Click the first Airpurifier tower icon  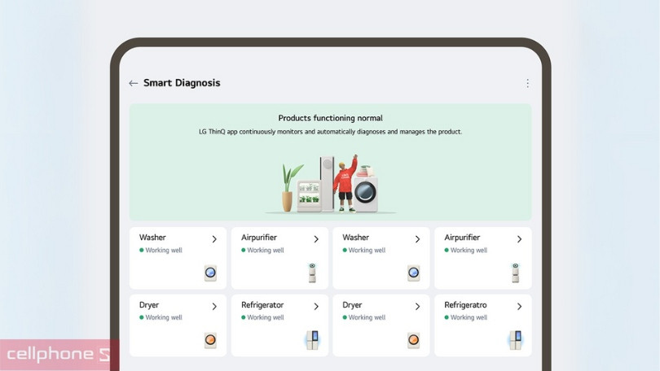(312, 273)
